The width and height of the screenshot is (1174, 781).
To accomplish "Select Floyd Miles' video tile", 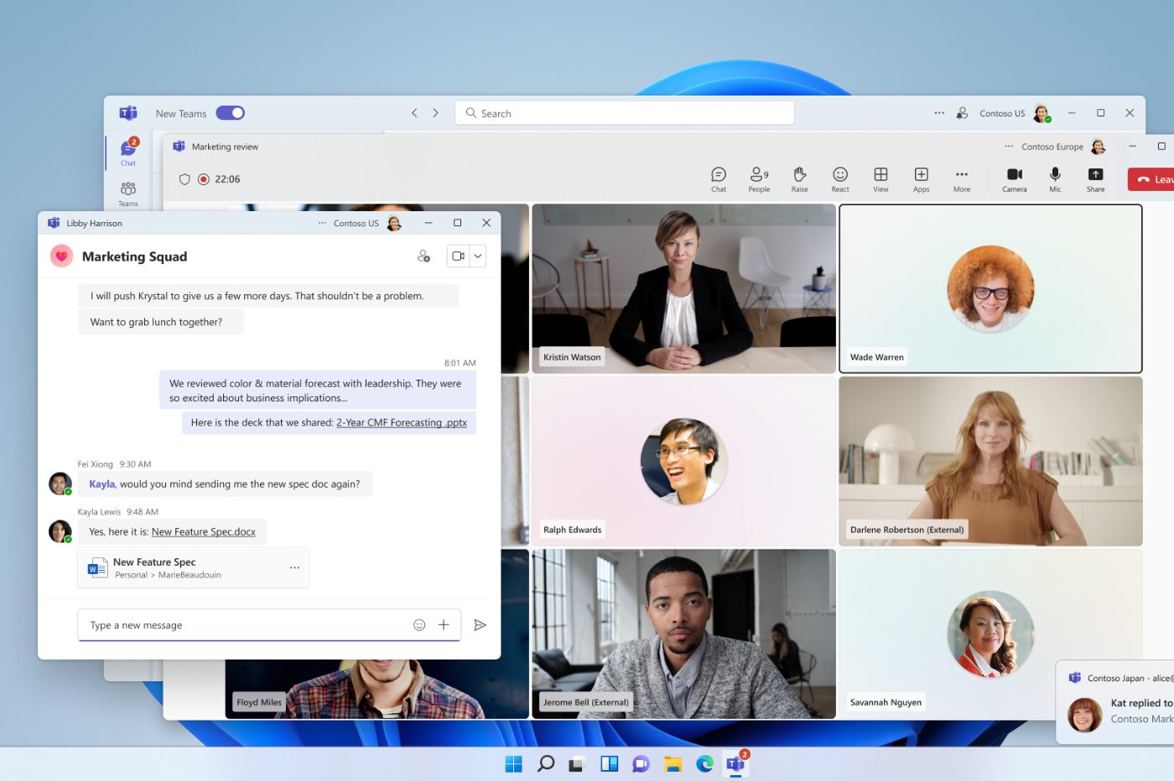I will tap(377, 689).
